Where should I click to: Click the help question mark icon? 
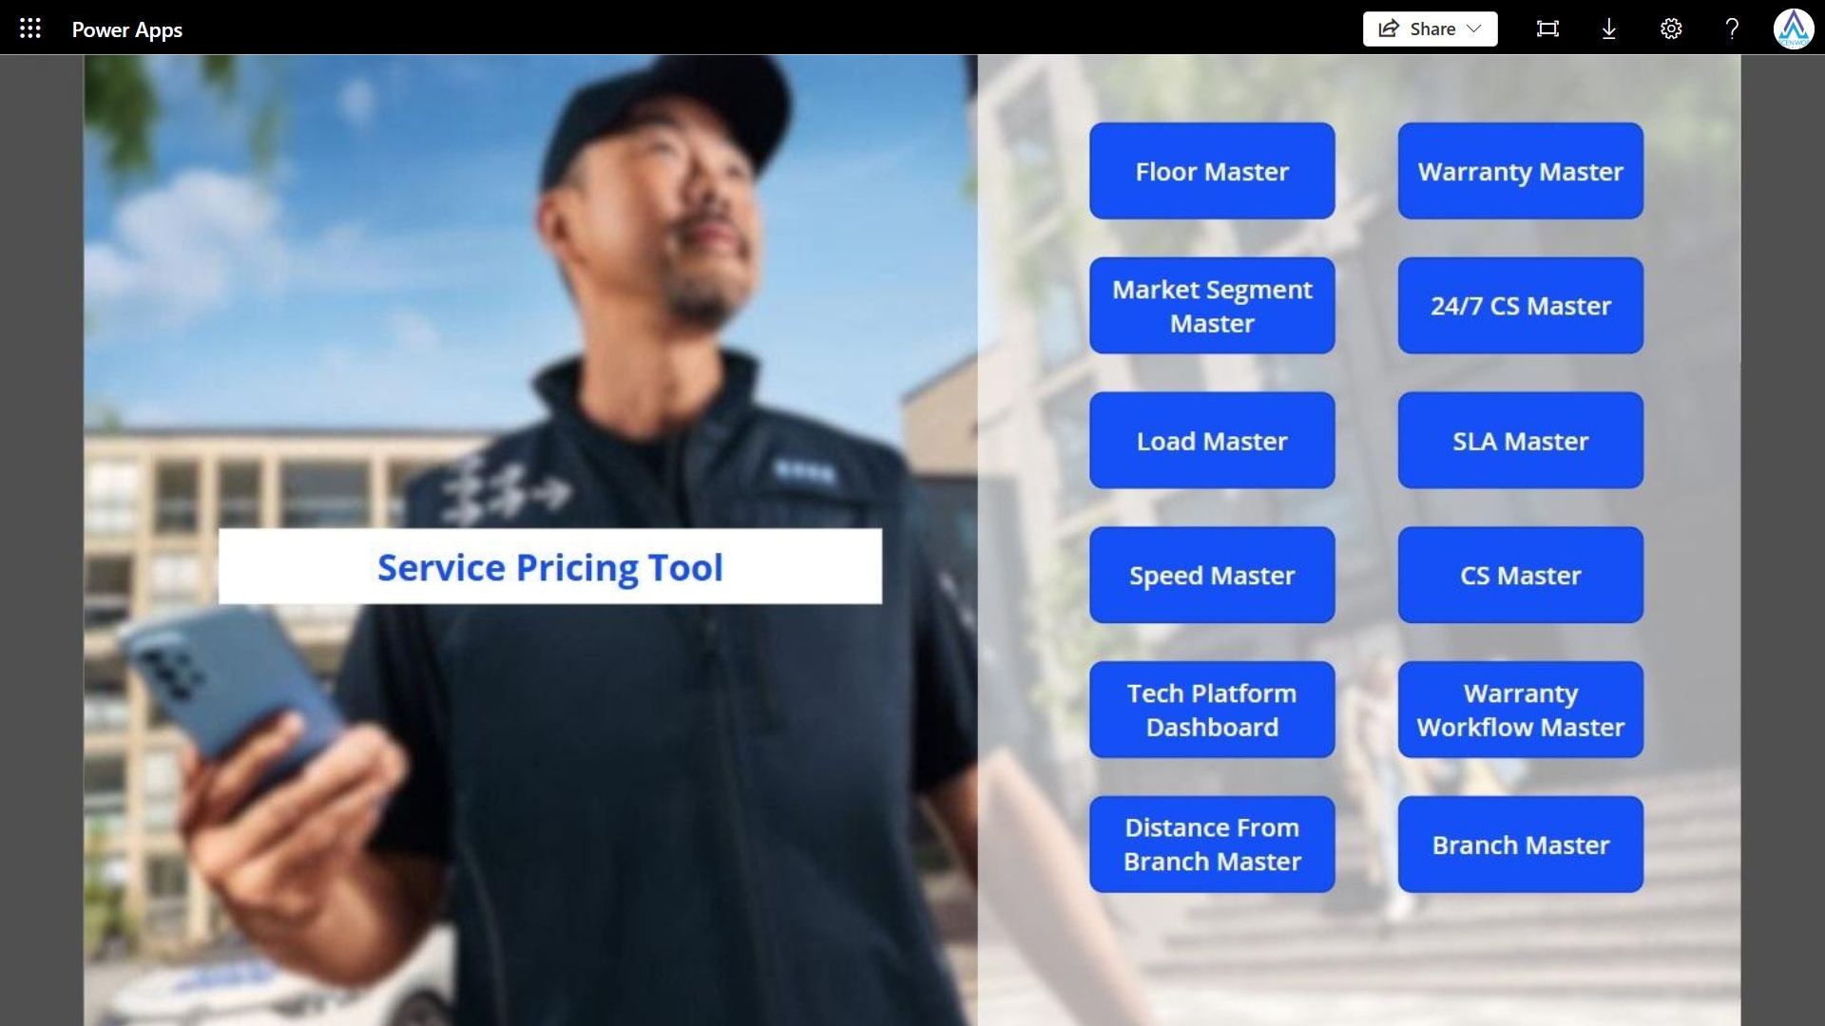pyautogui.click(x=1732, y=28)
